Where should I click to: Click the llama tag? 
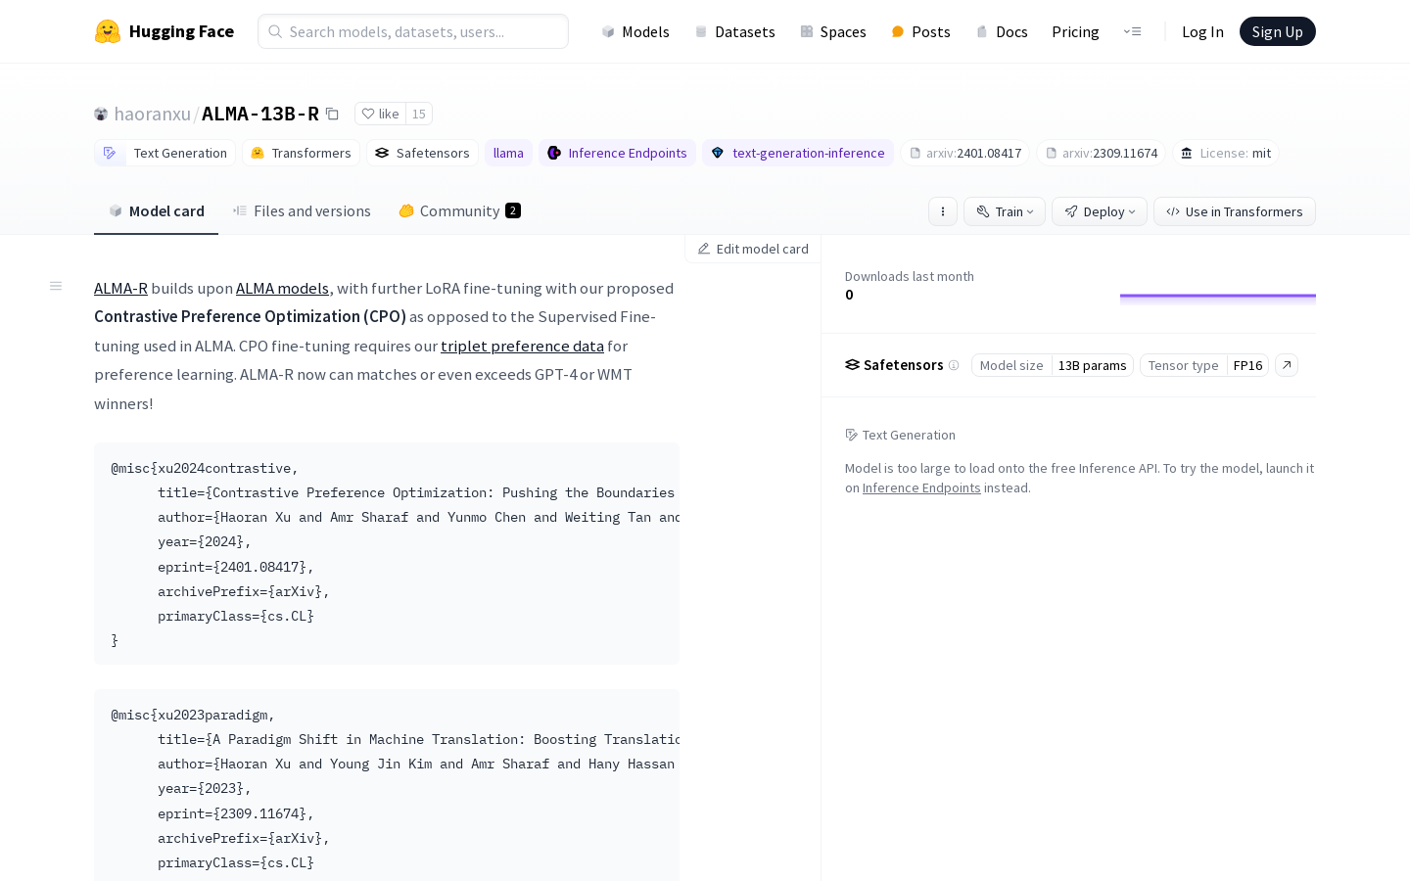(508, 153)
